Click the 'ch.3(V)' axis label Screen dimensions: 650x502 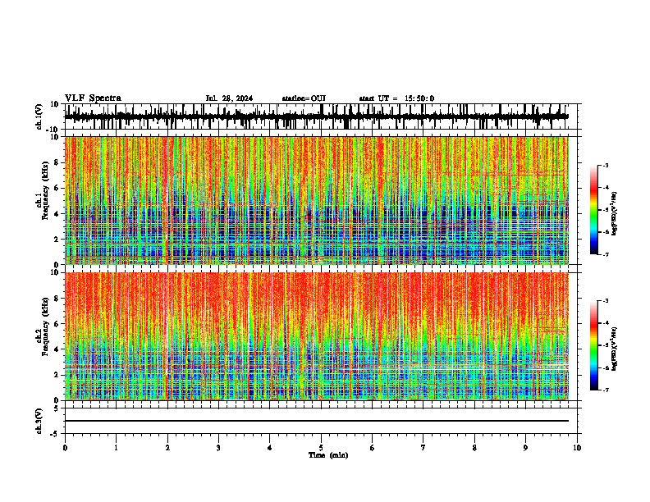coord(39,421)
